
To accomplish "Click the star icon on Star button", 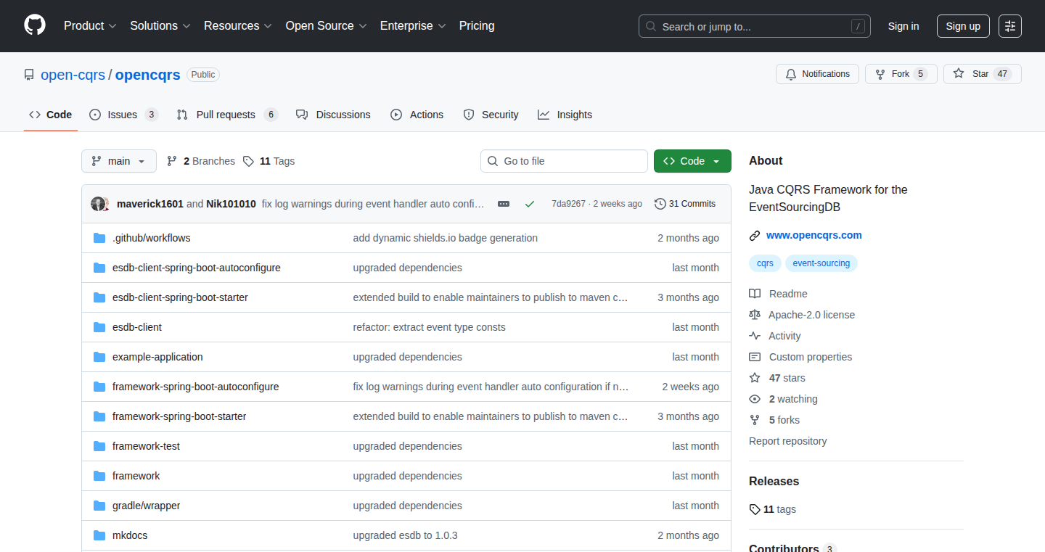I will click(x=959, y=74).
